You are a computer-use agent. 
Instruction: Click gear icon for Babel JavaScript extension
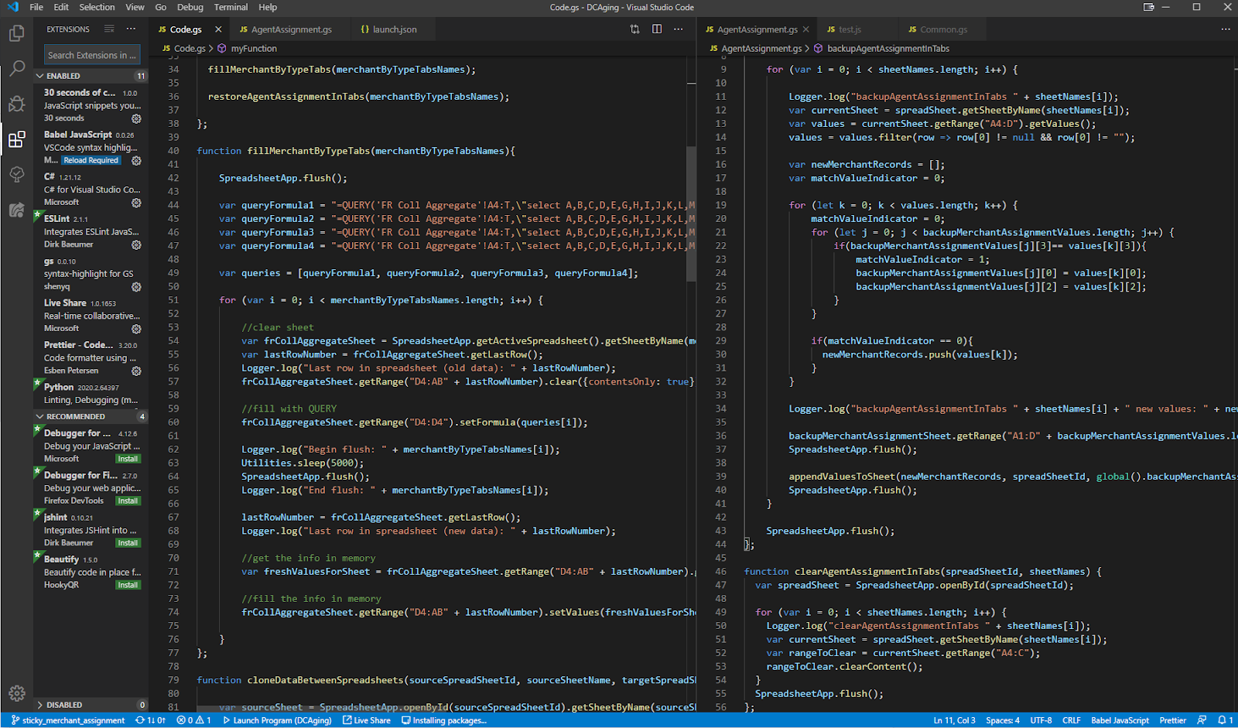click(136, 161)
